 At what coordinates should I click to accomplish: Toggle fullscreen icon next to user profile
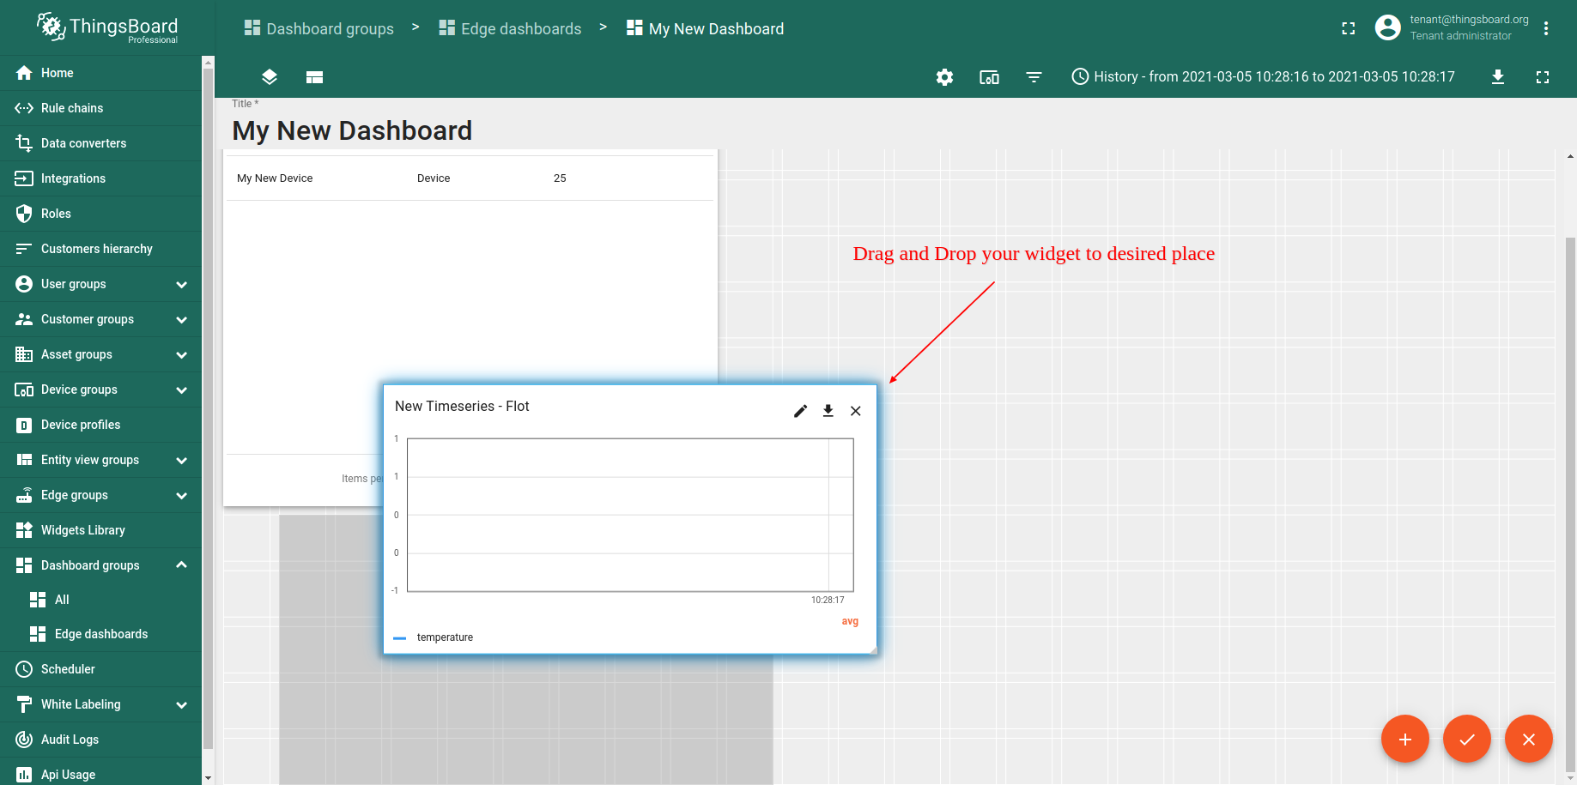tap(1349, 28)
